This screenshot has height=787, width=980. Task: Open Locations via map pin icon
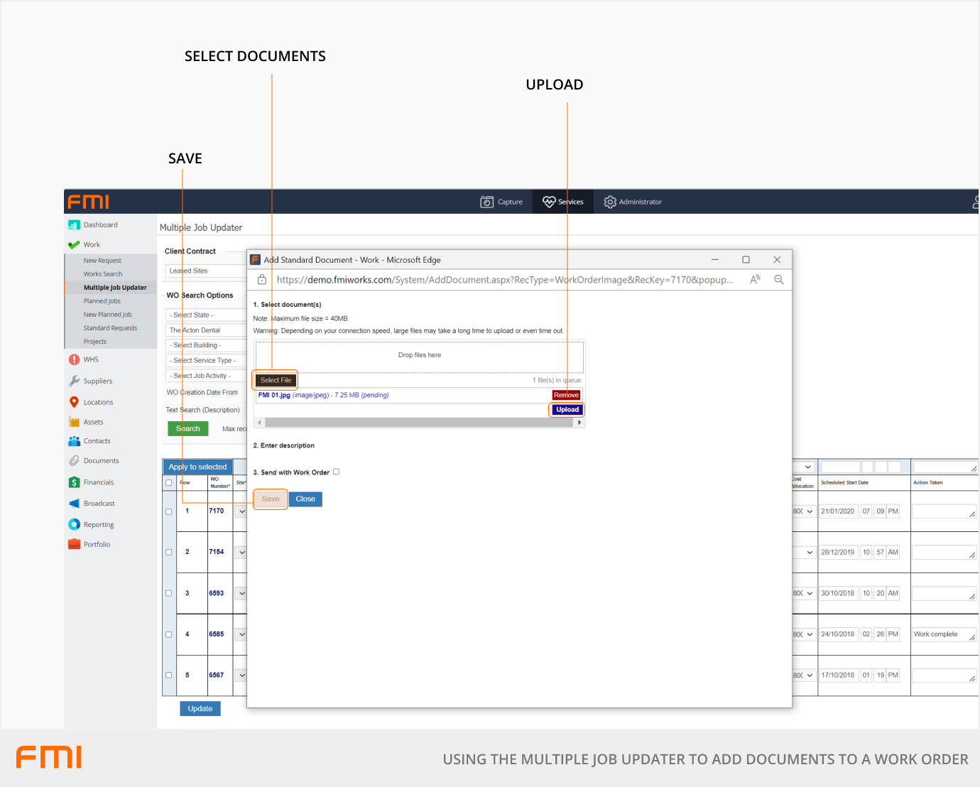click(x=74, y=402)
